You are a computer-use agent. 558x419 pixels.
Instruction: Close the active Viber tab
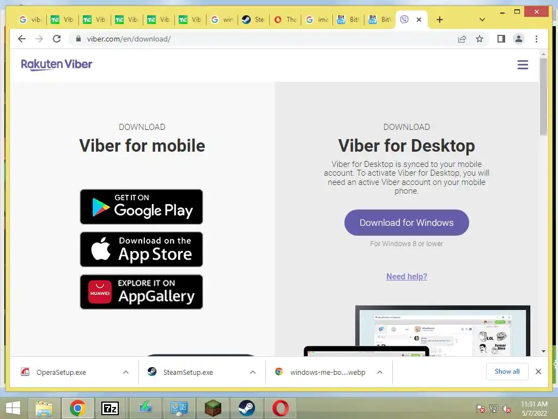coord(419,20)
